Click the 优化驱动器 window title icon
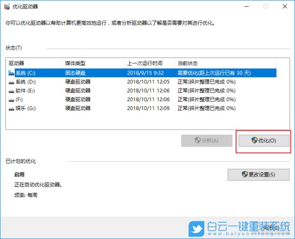This screenshot has height=239, width=295. pos(7,7)
